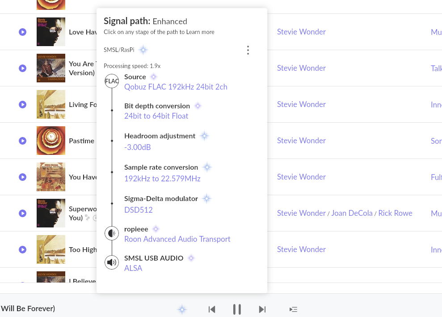442x317 pixels.
Task: Open 24bit to 64bit Float details
Action: coord(156,116)
